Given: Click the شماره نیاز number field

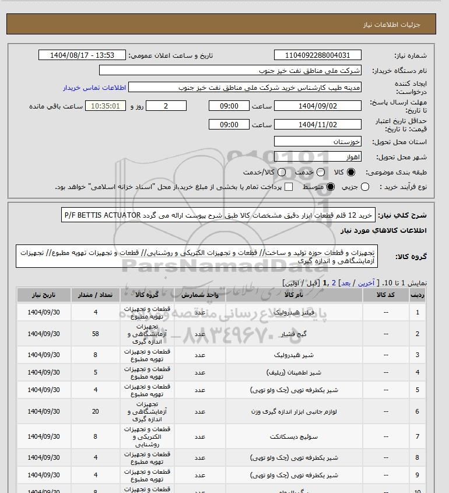Looking at the screenshot, I should click(317, 55).
